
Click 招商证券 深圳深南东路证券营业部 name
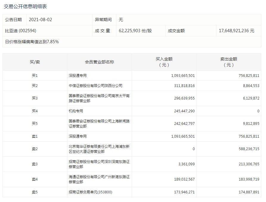pos(99,164)
